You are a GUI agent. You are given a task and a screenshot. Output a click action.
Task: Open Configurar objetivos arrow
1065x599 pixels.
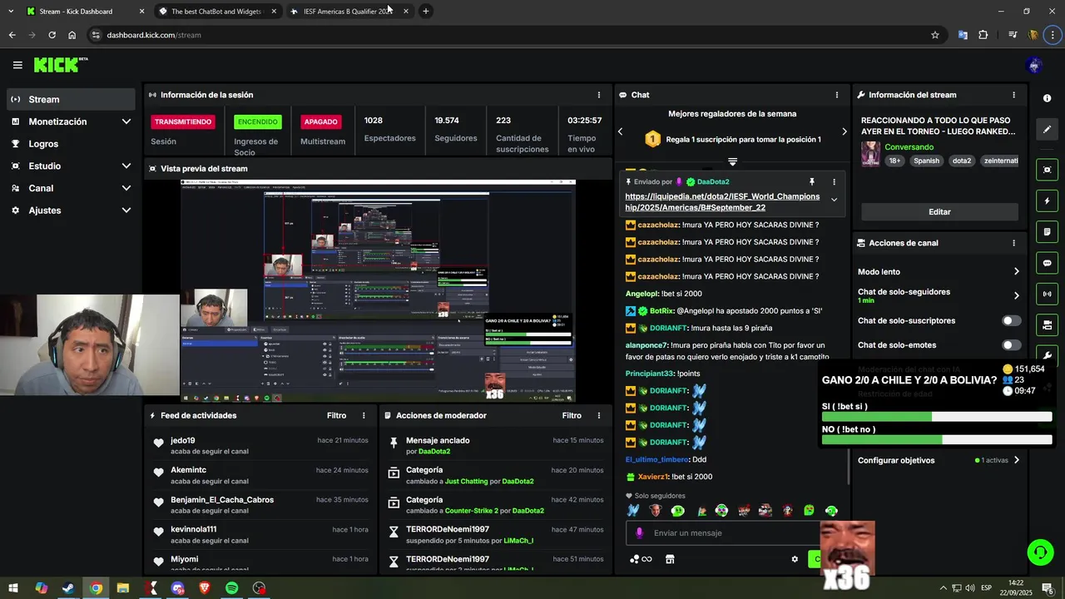(x=1016, y=460)
